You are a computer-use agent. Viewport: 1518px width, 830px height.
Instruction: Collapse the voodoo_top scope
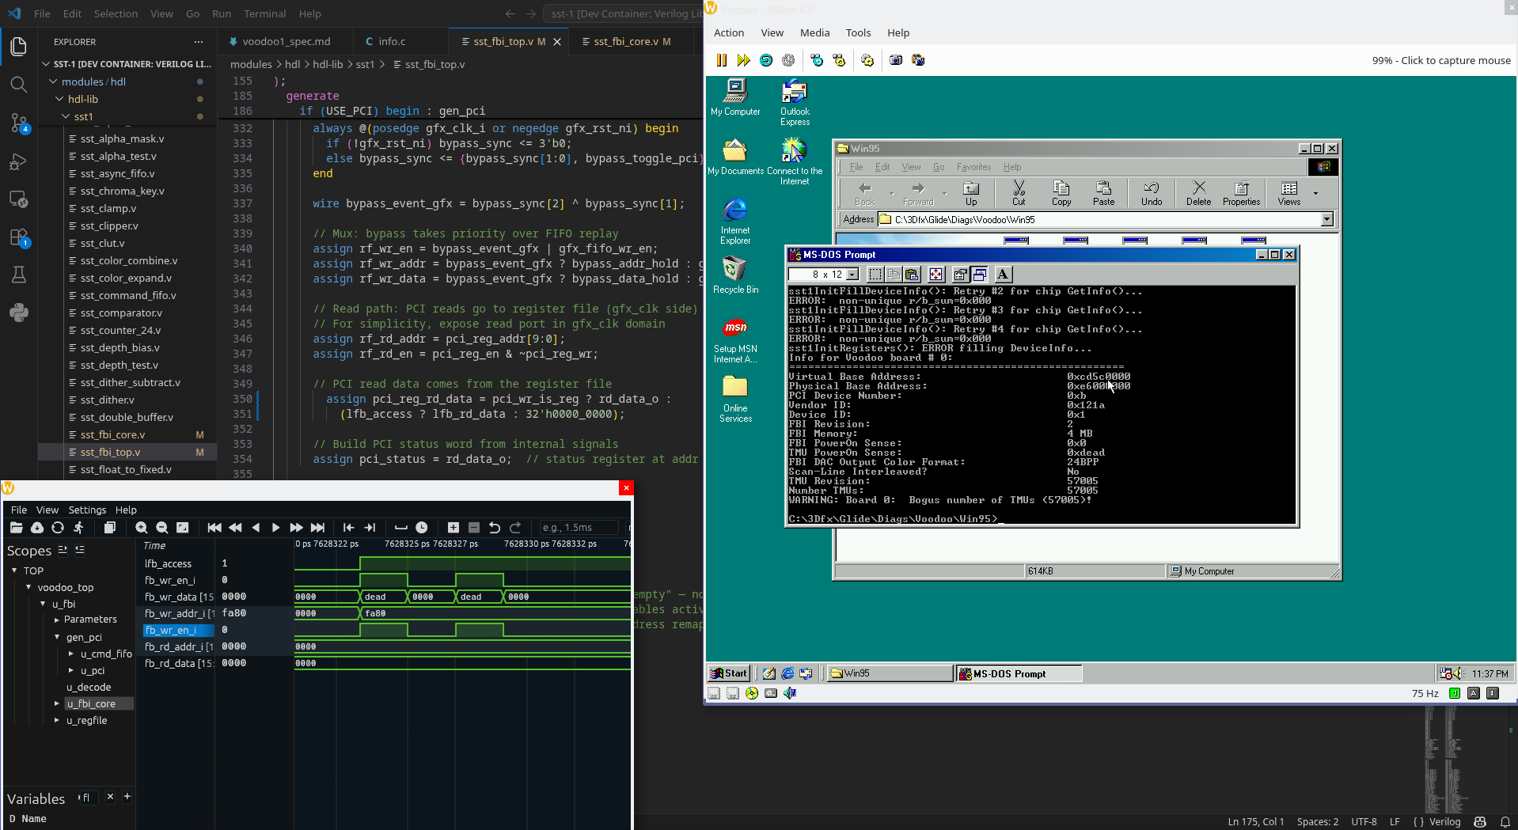coord(28,587)
